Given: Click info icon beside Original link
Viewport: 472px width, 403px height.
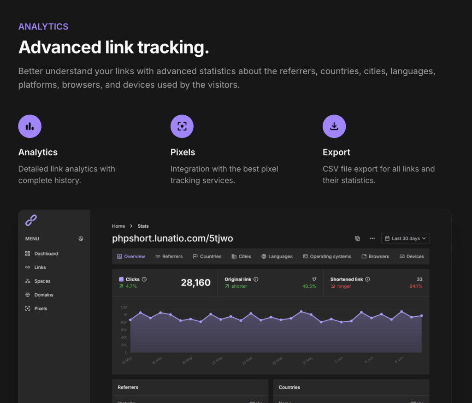Looking at the screenshot, I should click(256, 279).
